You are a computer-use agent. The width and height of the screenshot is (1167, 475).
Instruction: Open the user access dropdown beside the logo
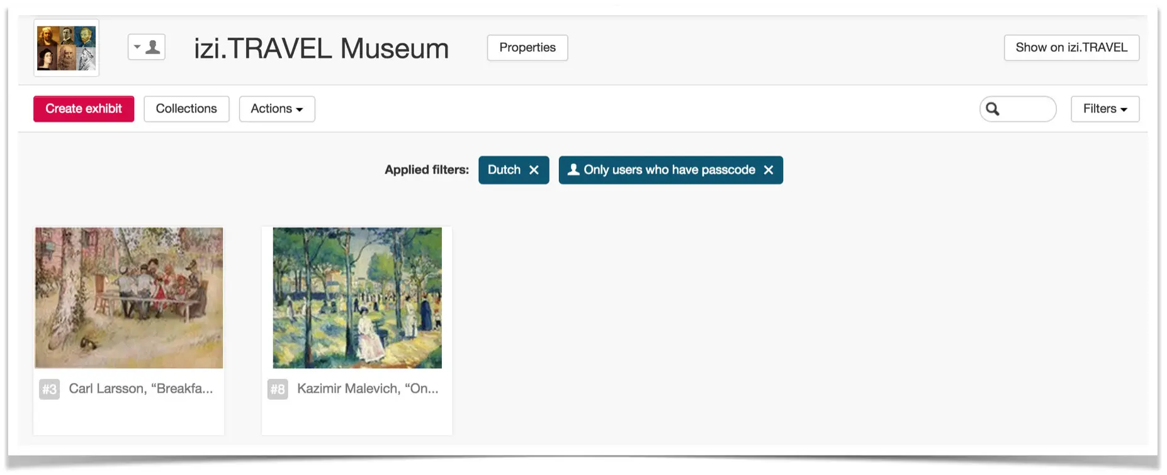coord(147,47)
